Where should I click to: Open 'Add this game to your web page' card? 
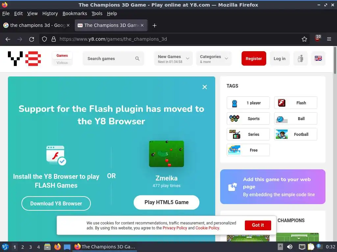(273, 187)
